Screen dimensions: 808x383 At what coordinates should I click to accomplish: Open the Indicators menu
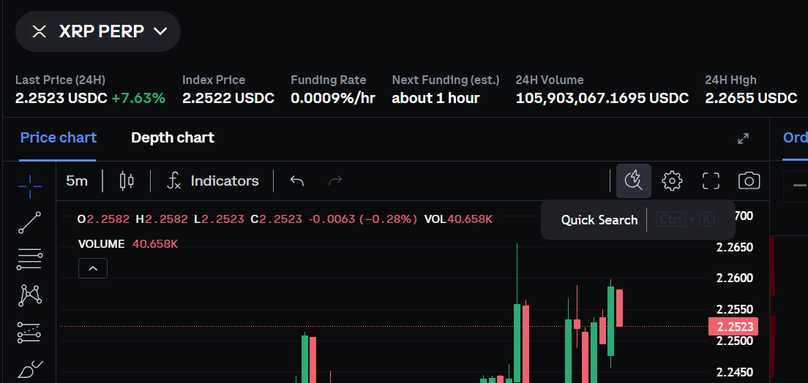(x=212, y=181)
